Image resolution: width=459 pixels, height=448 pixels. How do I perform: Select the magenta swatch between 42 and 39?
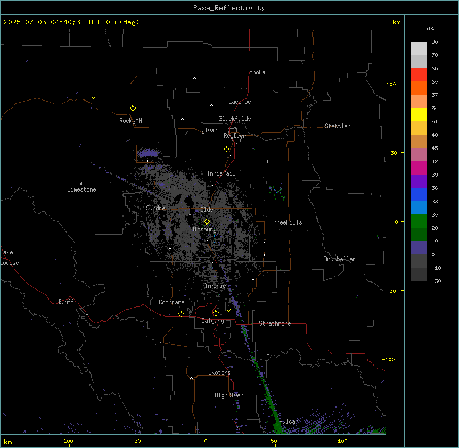(x=419, y=168)
